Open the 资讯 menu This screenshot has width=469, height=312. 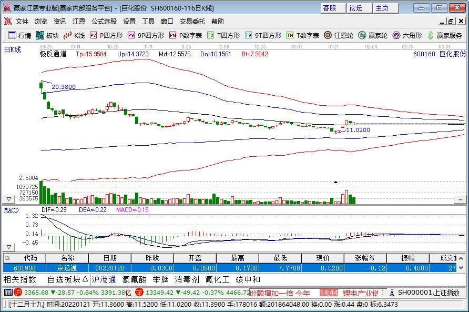pyautogui.click(x=60, y=21)
